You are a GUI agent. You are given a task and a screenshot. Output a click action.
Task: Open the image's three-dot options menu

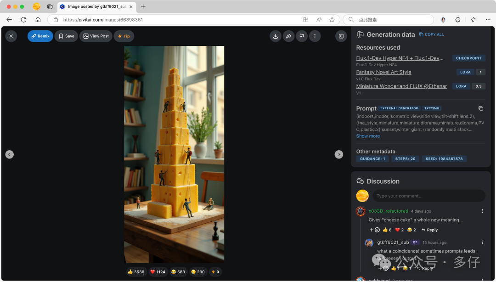coord(315,36)
